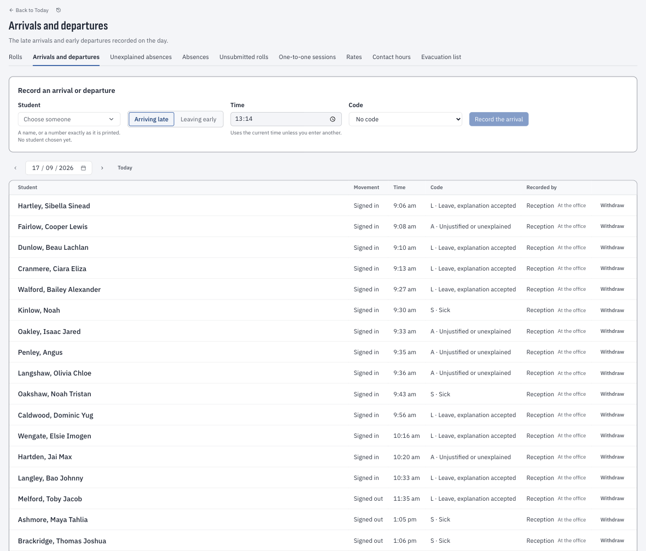Open the Contact hours tab

click(x=392, y=57)
